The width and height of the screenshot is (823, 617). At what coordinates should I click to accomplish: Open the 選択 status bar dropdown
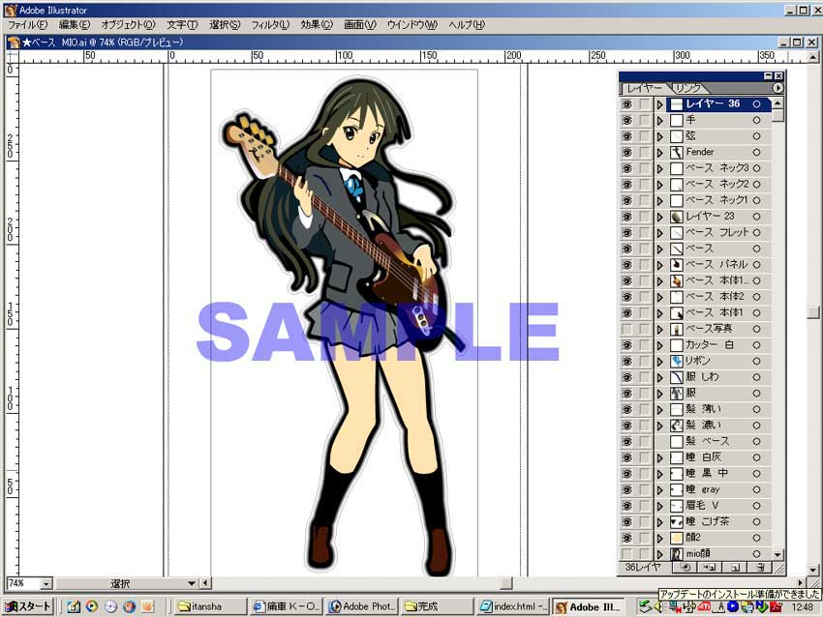(x=191, y=583)
